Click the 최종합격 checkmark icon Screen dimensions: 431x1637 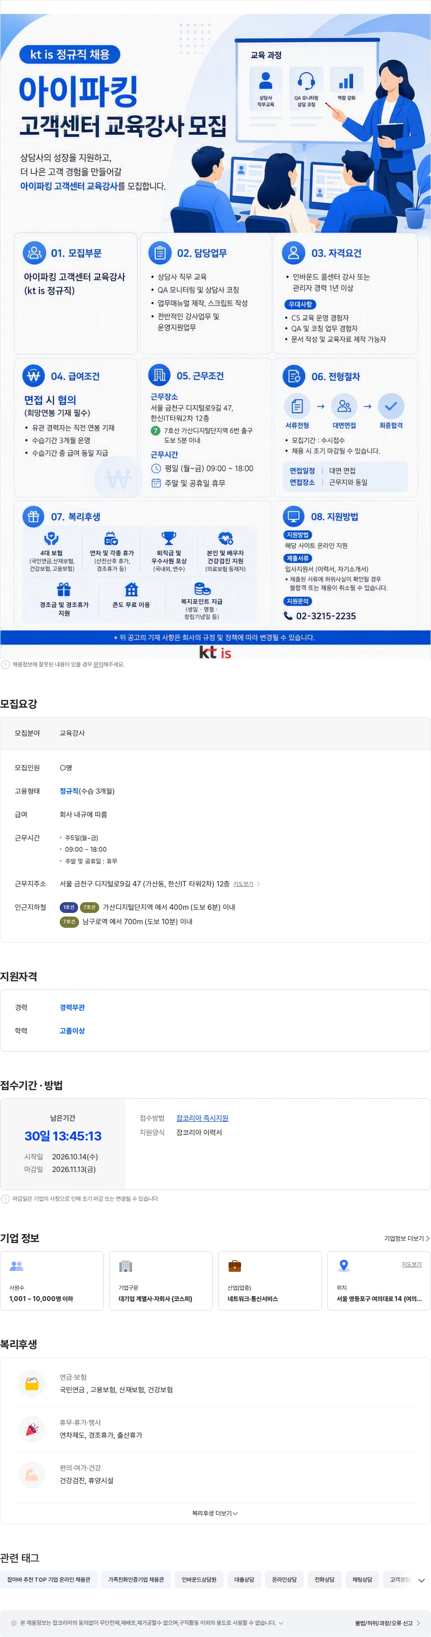[391, 406]
